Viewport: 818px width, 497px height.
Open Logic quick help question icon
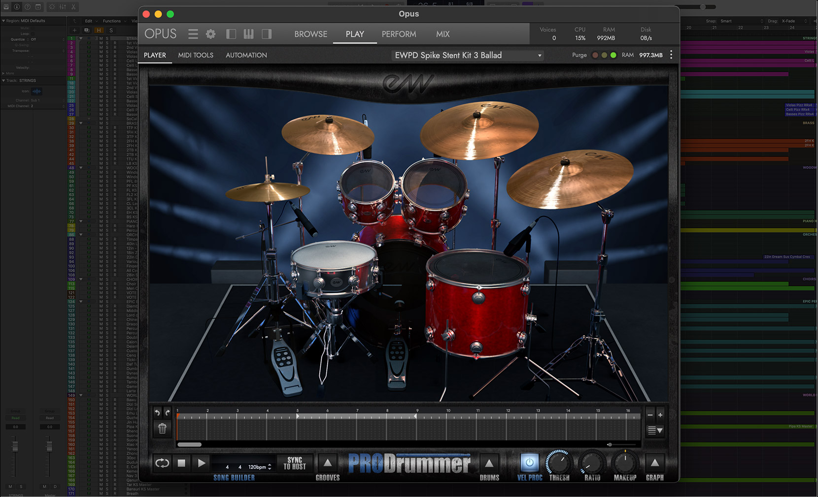28,7
